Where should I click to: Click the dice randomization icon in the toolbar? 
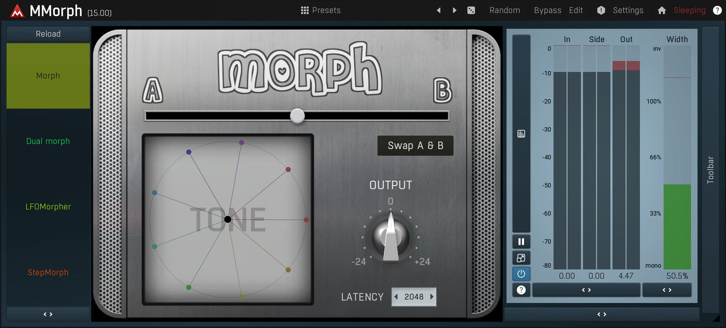click(x=471, y=10)
